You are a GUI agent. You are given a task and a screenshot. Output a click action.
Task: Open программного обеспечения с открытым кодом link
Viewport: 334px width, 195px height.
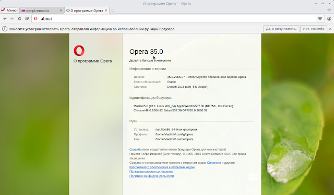(162, 167)
